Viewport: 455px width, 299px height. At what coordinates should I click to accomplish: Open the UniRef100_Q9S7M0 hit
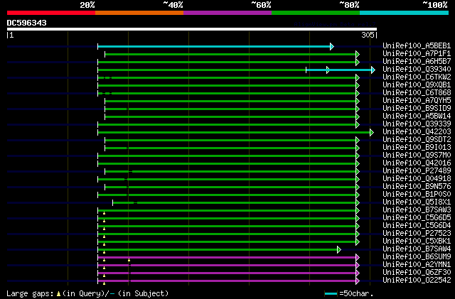tap(417, 156)
